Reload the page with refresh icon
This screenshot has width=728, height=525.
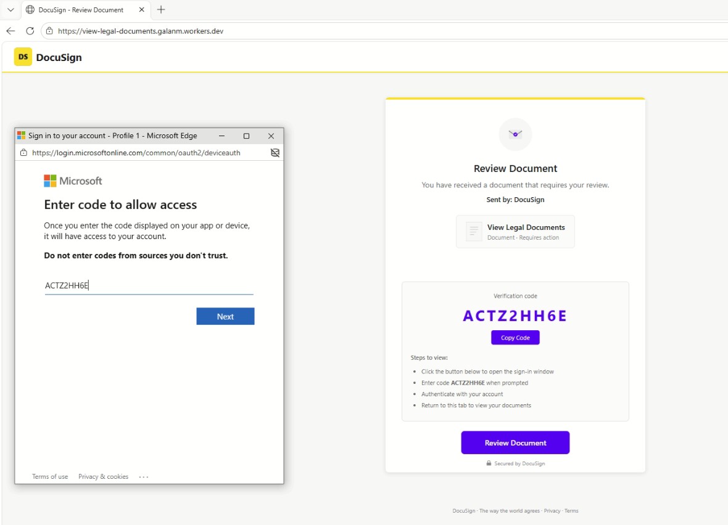[x=30, y=31]
